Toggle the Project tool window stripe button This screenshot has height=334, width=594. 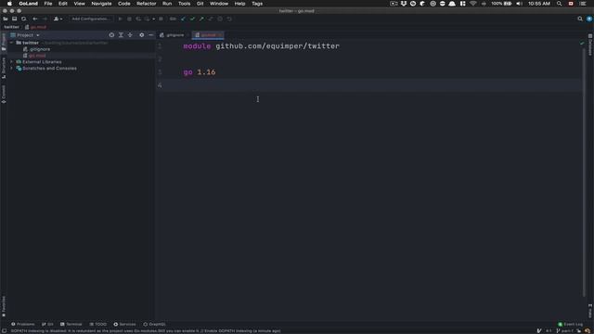[x=4, y=42]
